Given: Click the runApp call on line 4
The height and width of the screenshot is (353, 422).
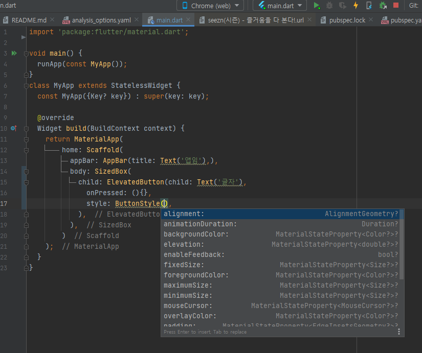Looking at the screenshot, I should pos(50,64).
